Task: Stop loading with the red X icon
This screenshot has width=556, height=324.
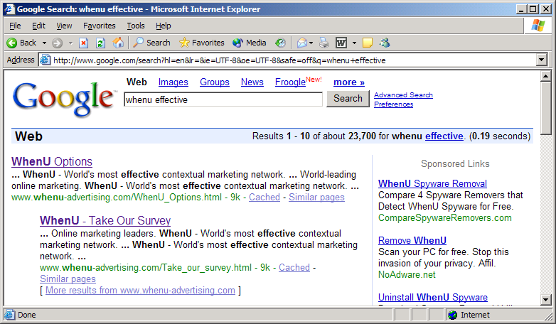Action: [83, 43]
